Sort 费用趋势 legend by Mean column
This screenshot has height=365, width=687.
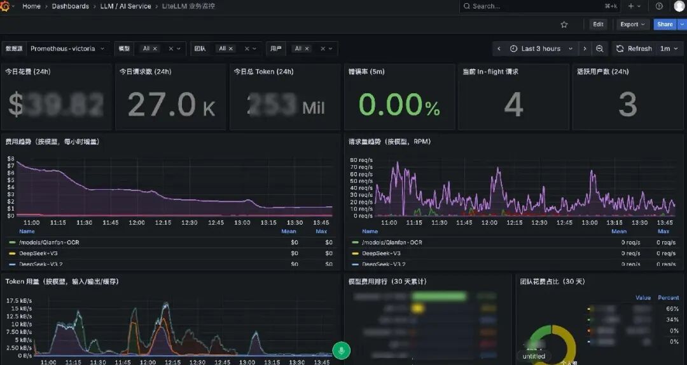click(x=288, y=231)
